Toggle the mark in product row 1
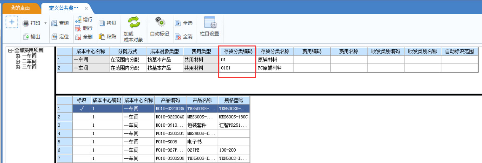The image size is (482, 163). point(81,109)
